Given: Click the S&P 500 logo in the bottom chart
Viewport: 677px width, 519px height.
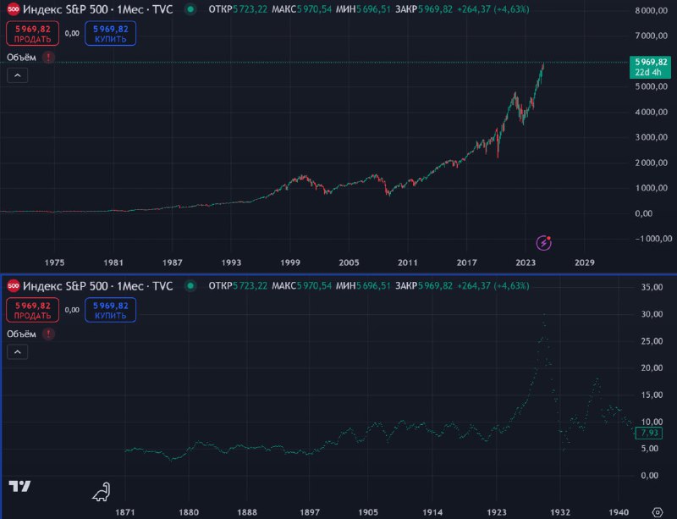Looking at the screenshot, I should (x=14, y=285).
